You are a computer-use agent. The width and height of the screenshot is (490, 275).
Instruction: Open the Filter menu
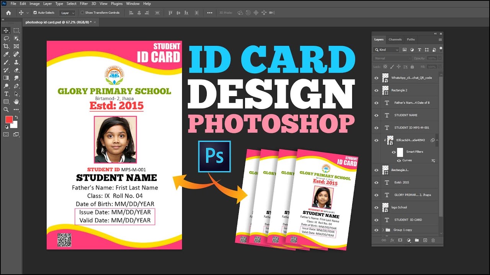pyautogui.click(x=84, y=3)
